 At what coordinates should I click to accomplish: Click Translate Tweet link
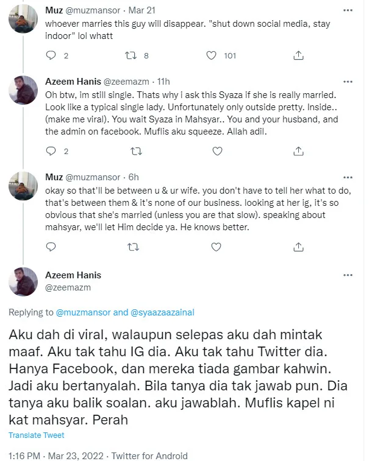coord(37,435)
